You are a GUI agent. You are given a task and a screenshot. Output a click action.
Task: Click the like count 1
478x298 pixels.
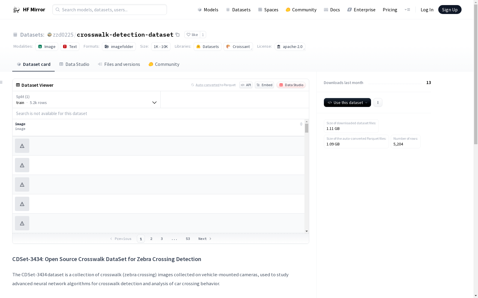tap(203, 35)
